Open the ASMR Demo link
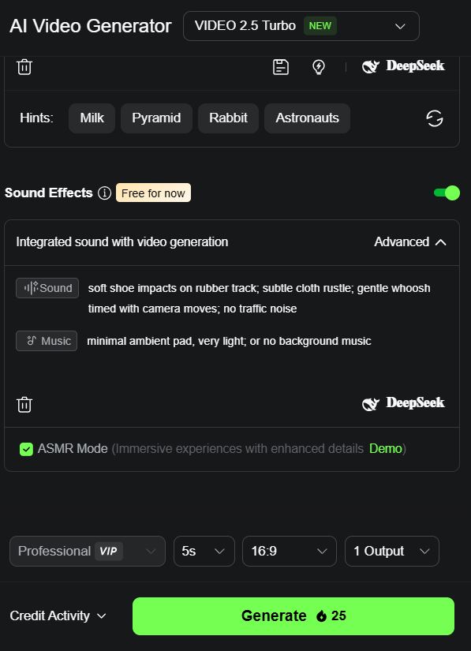Screen dimensions: 471x651 pyautogui.click(x=386, y=449)
